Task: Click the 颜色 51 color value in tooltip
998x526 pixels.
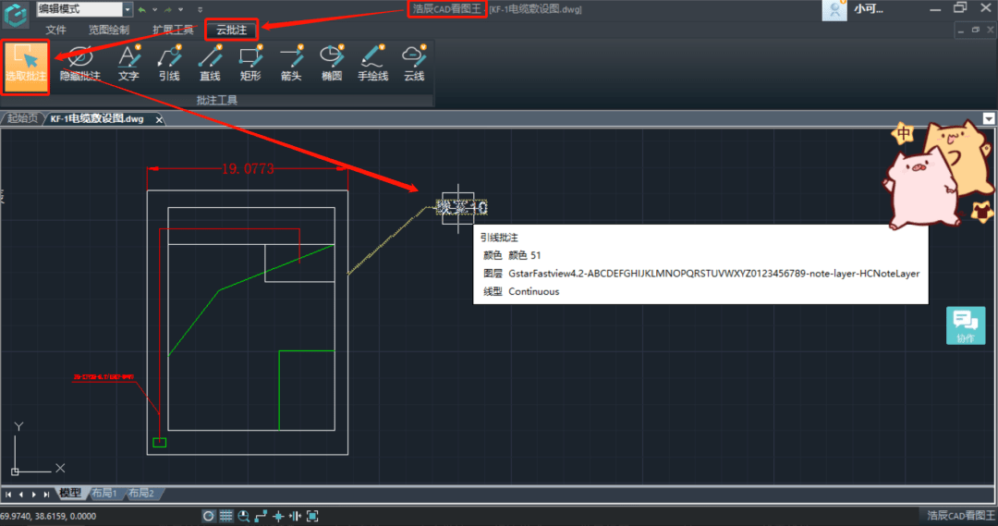Action: [x=525, y=255]
